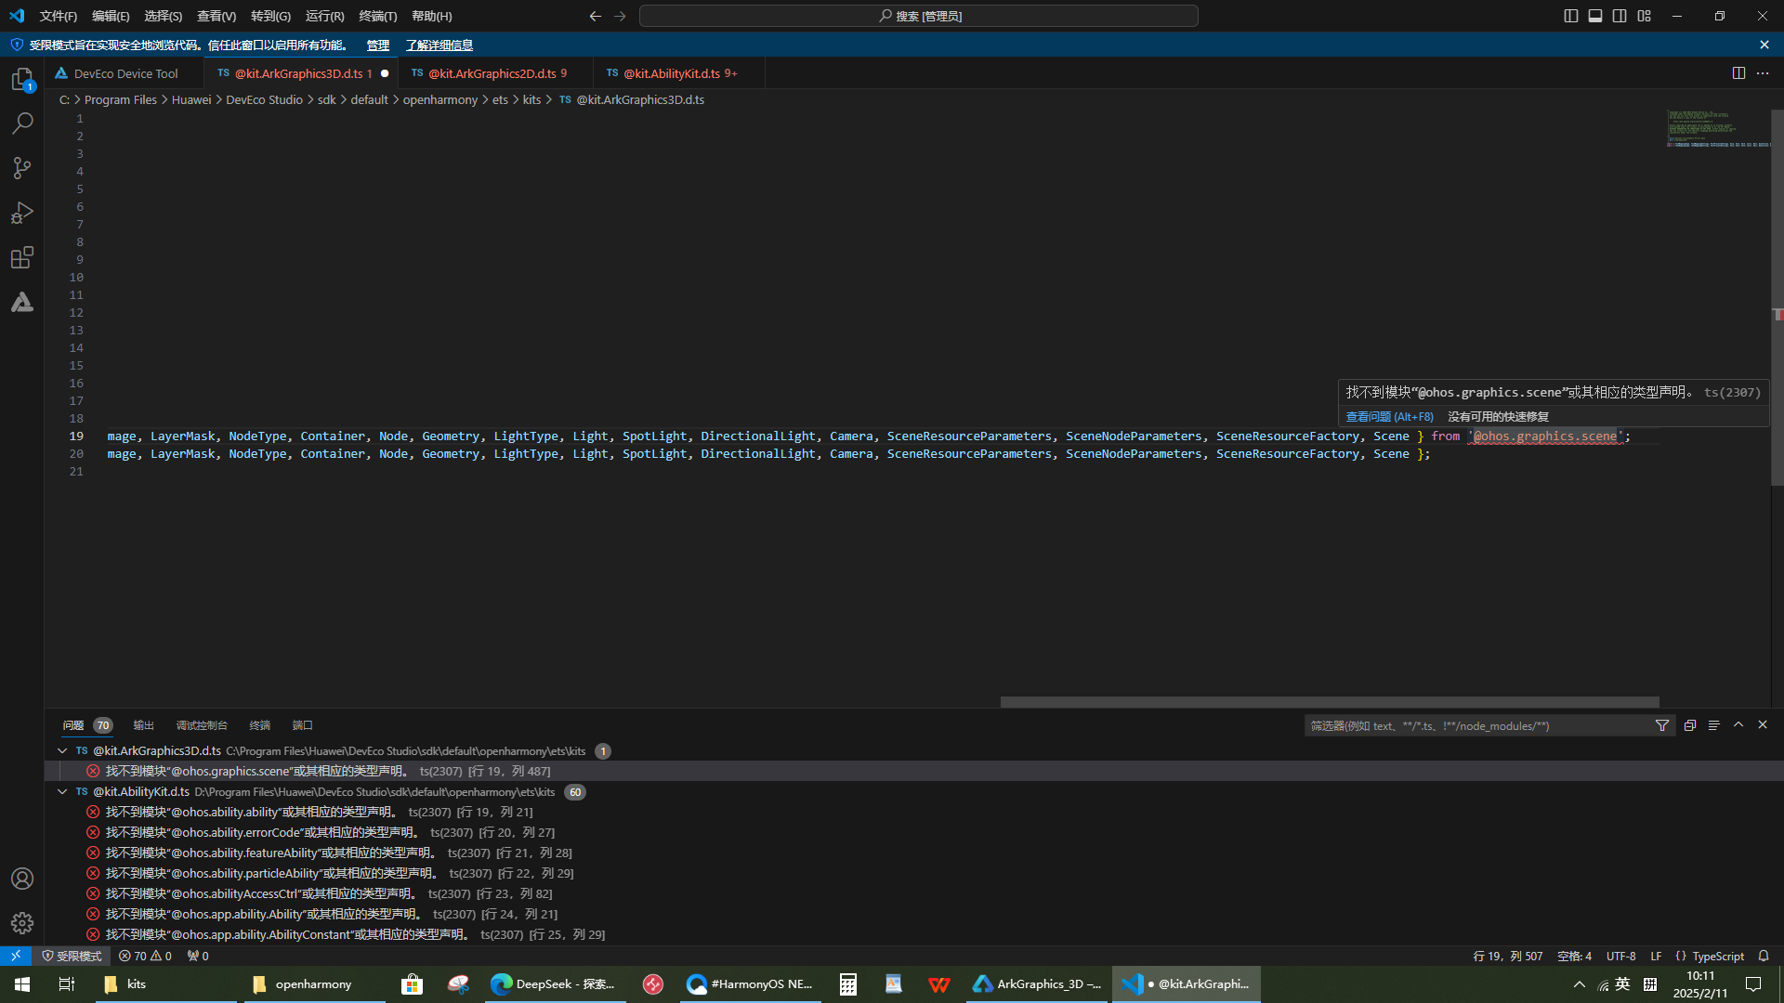Screen dimensions: 1784x1003
Task: Switch to the @kit.ArkGraphics2D.d.ts tab
Action: click(492, 73)
